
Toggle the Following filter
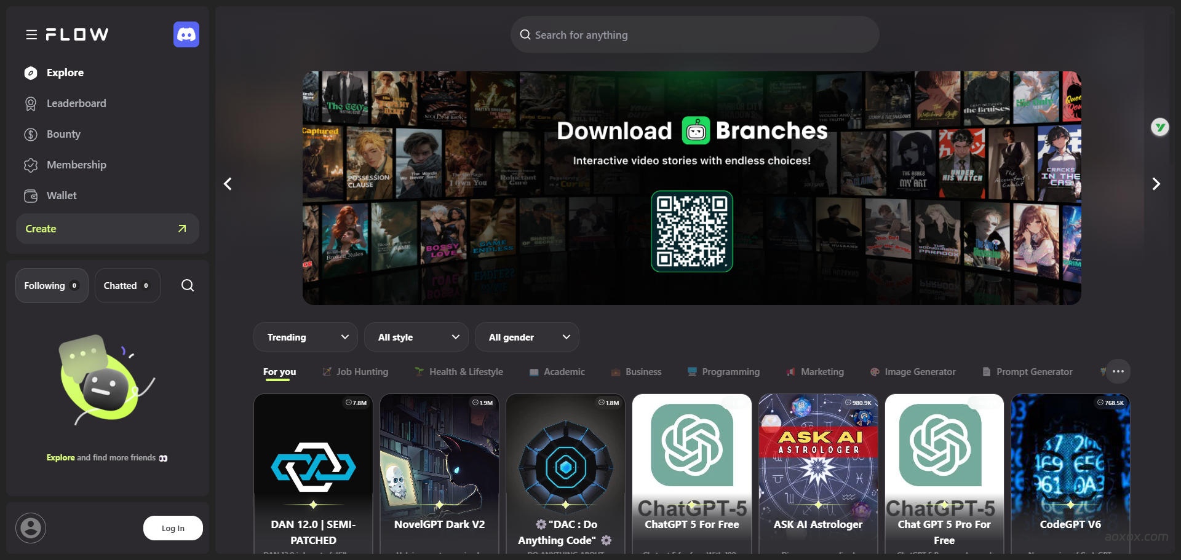52,285
